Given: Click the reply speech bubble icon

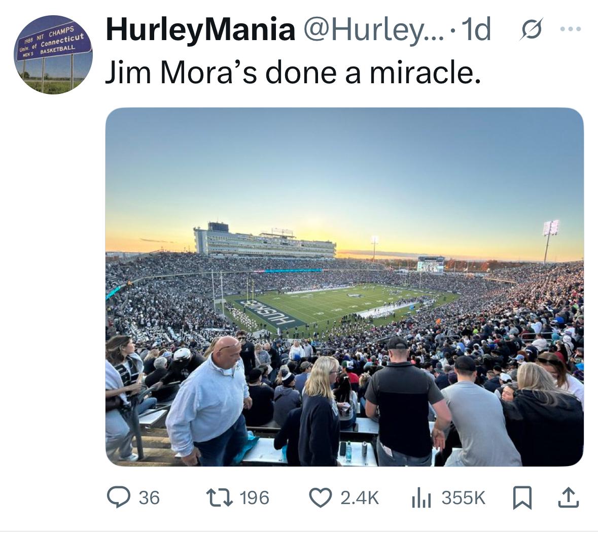Looking at the screenshot, I should coord(118,497).
